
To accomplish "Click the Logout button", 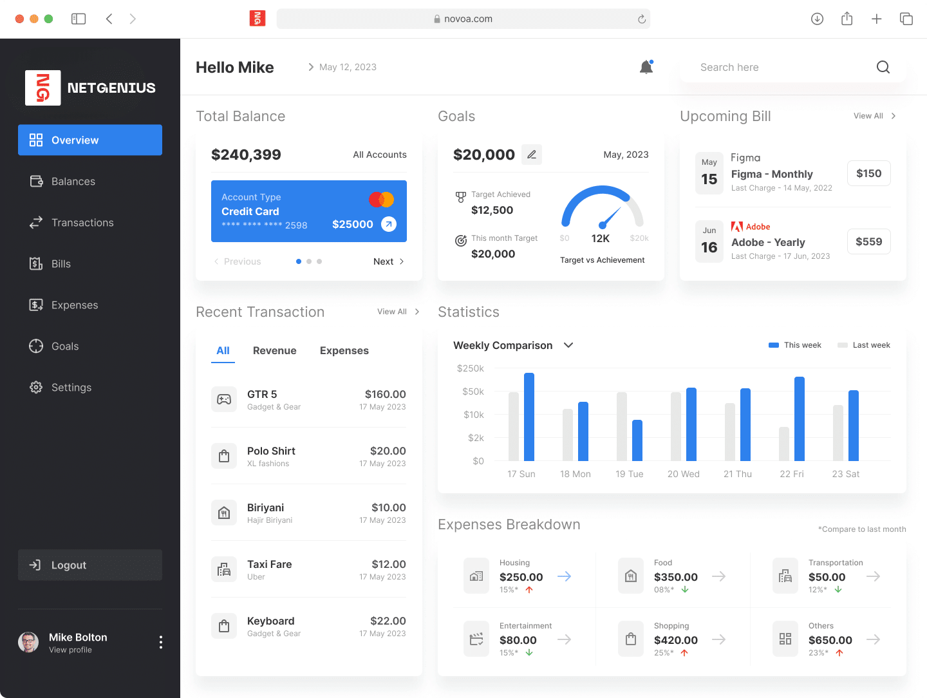I will tap(90, 565).
